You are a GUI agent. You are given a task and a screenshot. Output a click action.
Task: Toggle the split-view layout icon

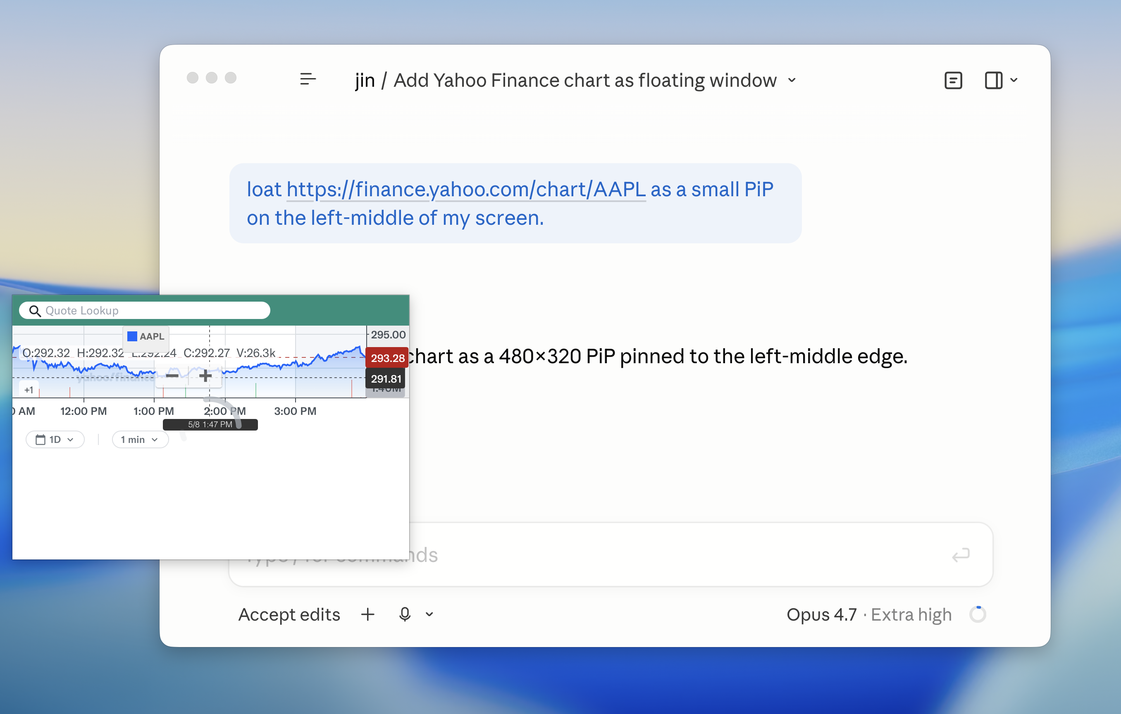(x=993, y=80)
